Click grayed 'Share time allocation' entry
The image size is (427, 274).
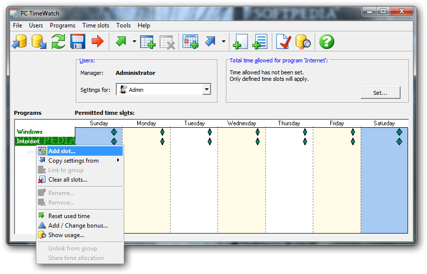pos(80,258)
